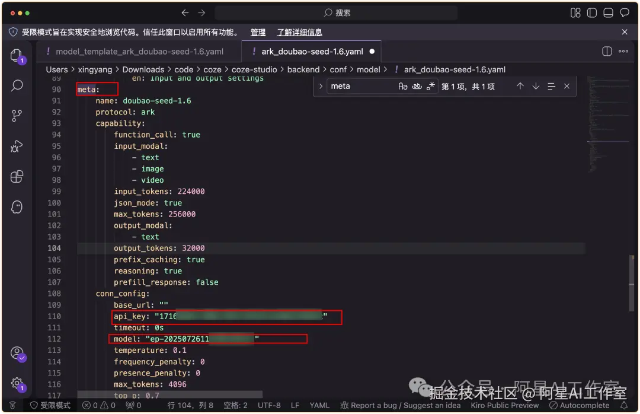This screenshot has height=414, width=640.
Task: Dismiss the restricted mode banner
Action: 625,32
